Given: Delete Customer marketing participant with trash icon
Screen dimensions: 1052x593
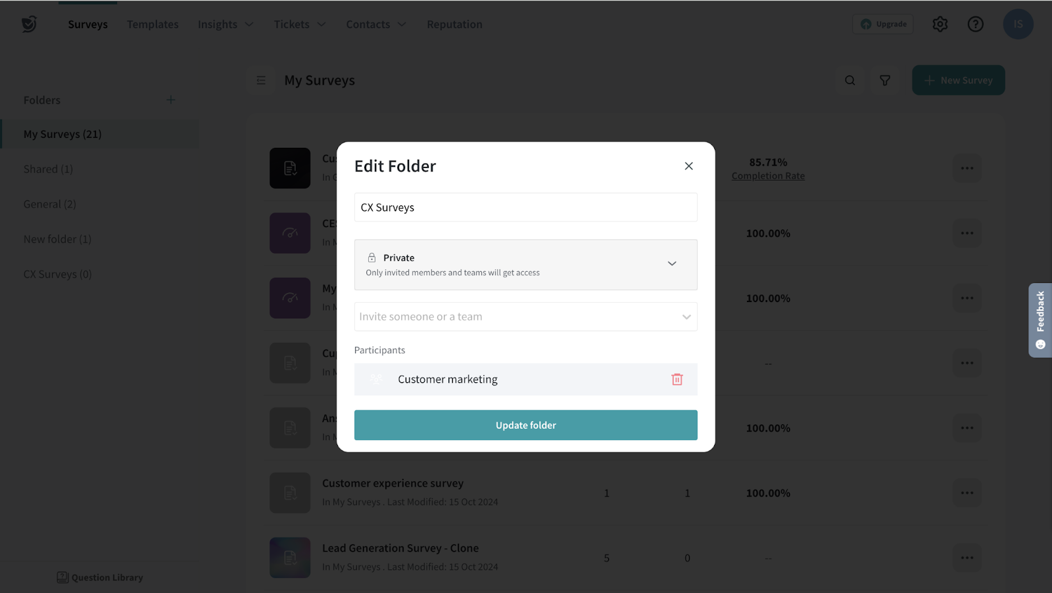Looking at the screenshot, I should click(x=677, y=380).
